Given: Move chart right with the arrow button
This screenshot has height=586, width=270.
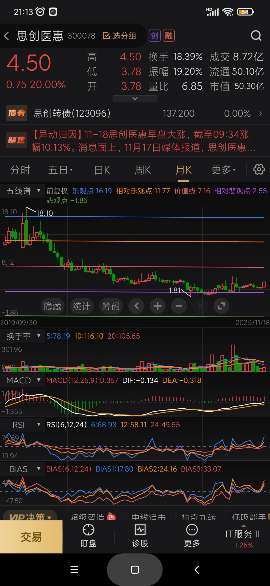Looking at the screenshot, I should (200, 306).
